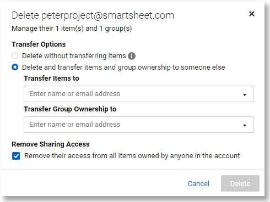Focus the Transfer Items to email field
The image size is (270, 202).
[139, 94]
